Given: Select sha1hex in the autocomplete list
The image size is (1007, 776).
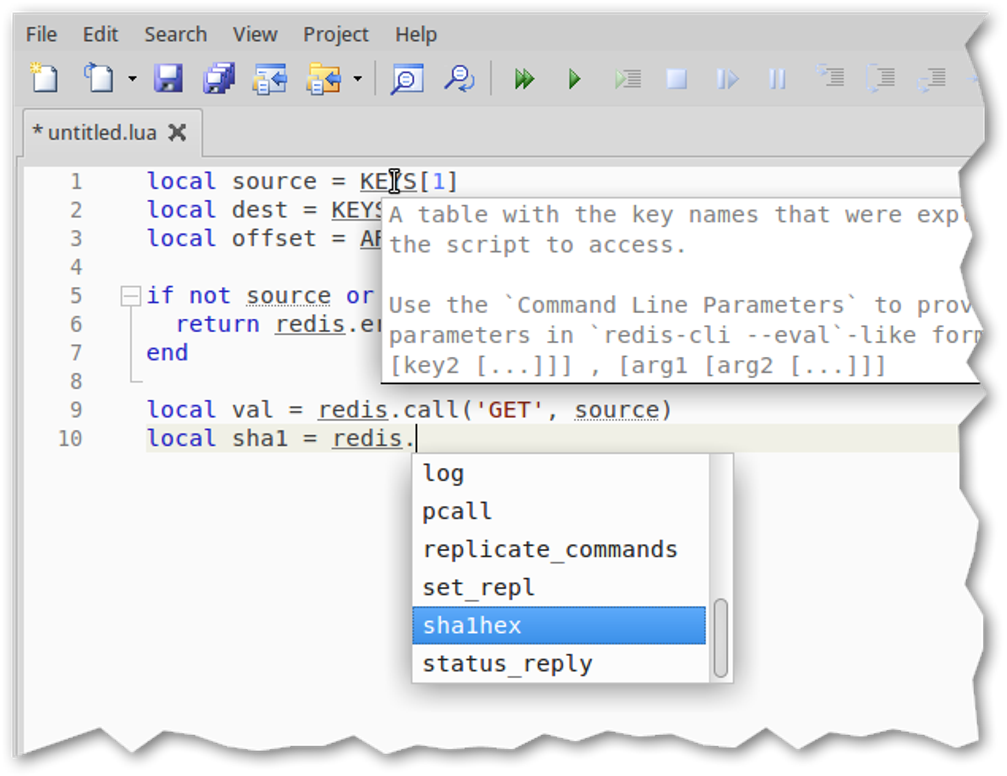Looking at the screenshot, I should [x=472, y=626].
